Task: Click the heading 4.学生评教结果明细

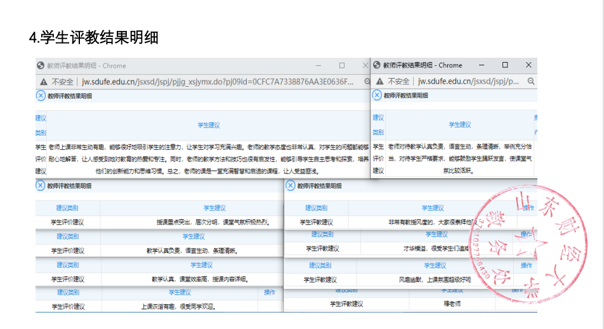Action: tap(94, 37)
